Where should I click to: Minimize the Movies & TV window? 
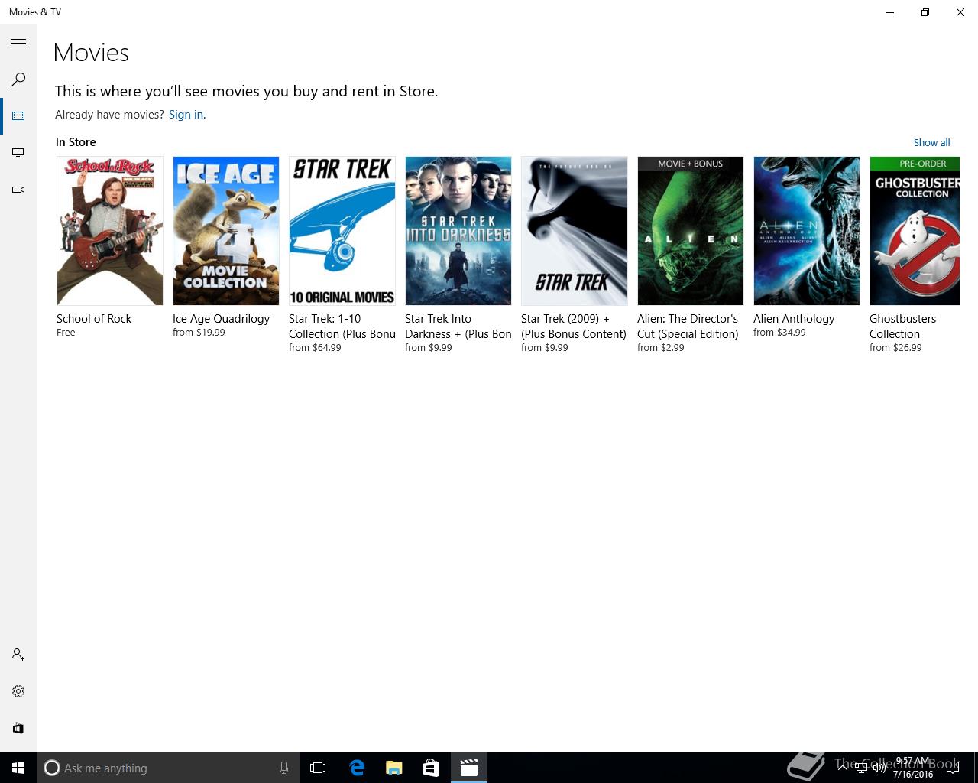click(890, 12)
